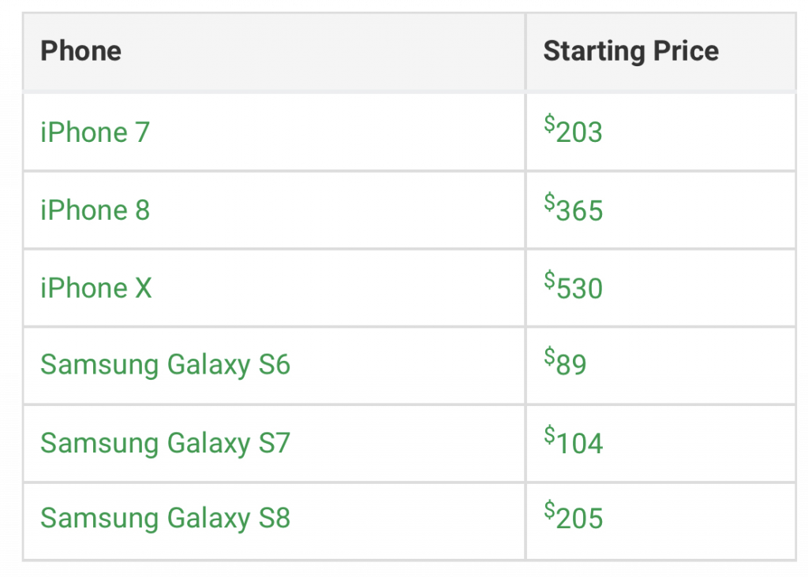Viewport: 808px width, 577px height.
Task: Open the Samsung Galaxy S8 link
Action: (166, 518)
